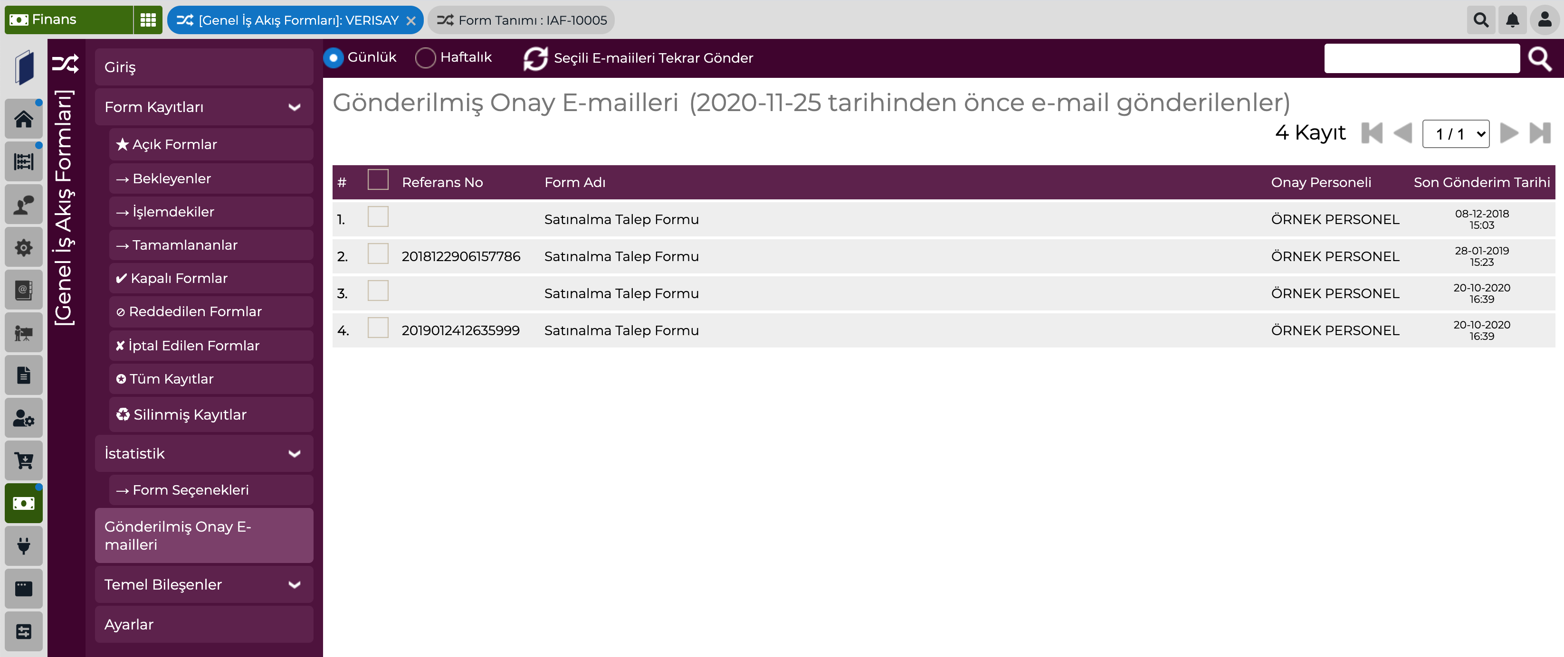Open İptal Edilen Formlar in the side menu
This screenshot has height=657, width=1564.
pos(211,345)
